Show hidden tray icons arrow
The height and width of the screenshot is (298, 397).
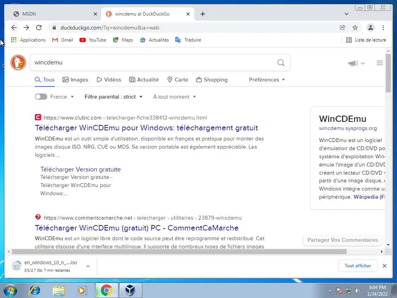pyautogui.click(x=330, y=291)
